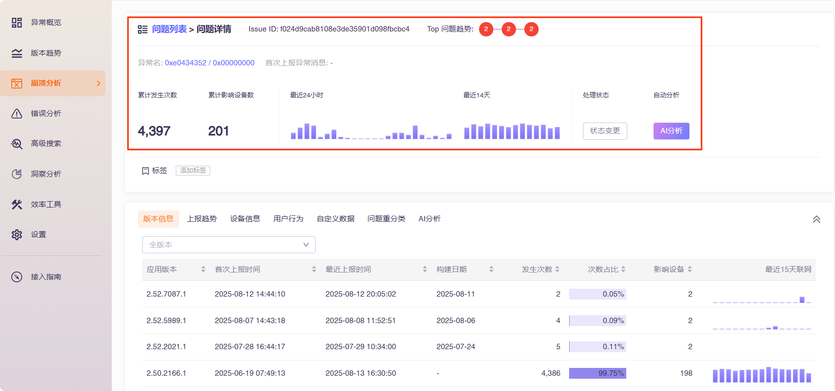The image size is (835, 391).
Task: Collapse the details panel with double chevron
Action: pos(816,219)
